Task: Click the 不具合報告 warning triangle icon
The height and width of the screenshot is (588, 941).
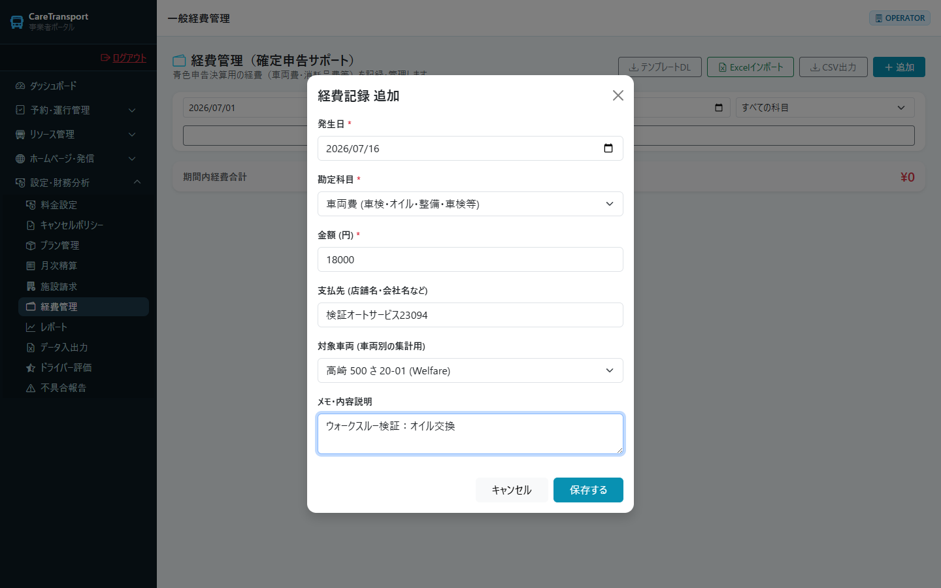Action: (31, 388)
